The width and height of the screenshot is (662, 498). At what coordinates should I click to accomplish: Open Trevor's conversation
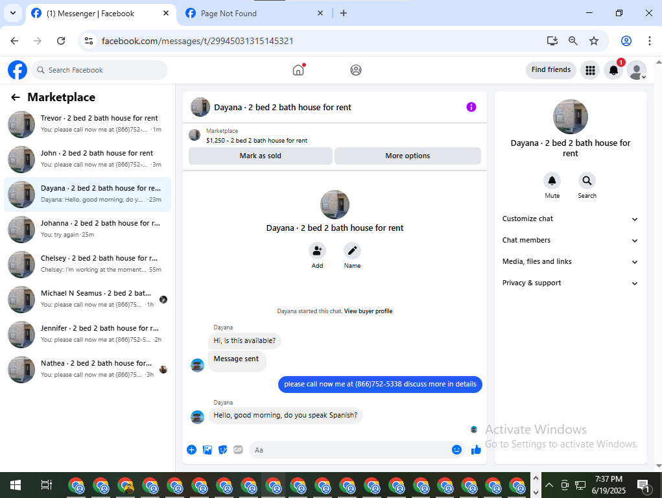pyautogui.click(x=88, y=124)
